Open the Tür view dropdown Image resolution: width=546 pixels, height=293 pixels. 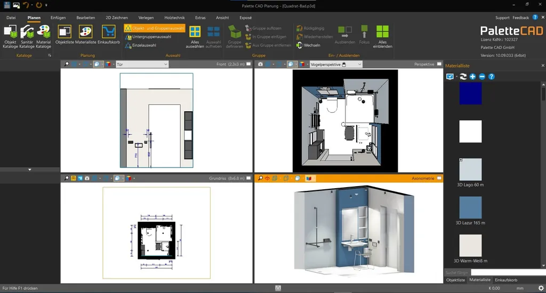[166, 64]
